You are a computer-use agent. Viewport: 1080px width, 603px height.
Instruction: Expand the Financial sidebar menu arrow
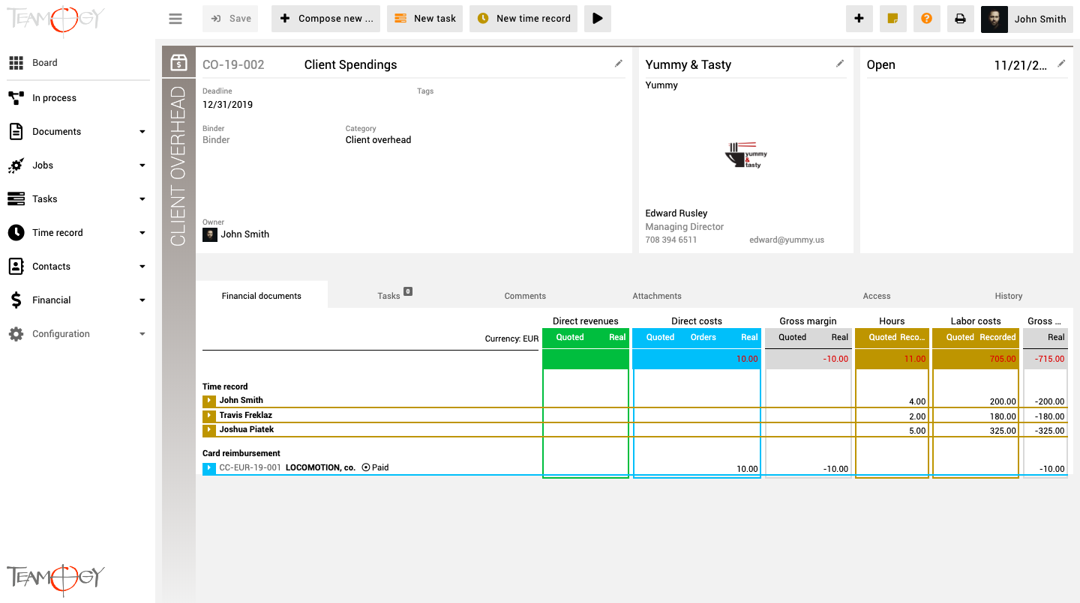142,300
